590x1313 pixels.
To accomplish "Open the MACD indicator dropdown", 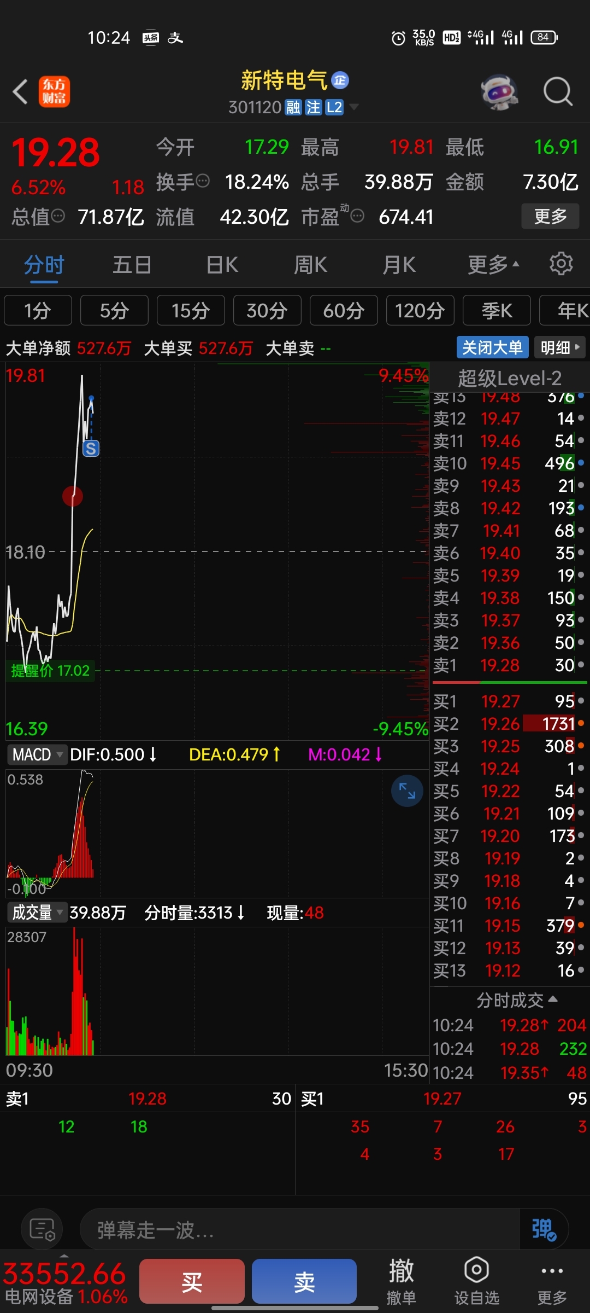I will click(x=37, y=754).
